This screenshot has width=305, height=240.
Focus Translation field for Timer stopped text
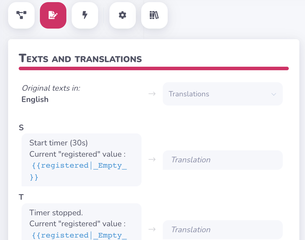(x=222, y=230)
